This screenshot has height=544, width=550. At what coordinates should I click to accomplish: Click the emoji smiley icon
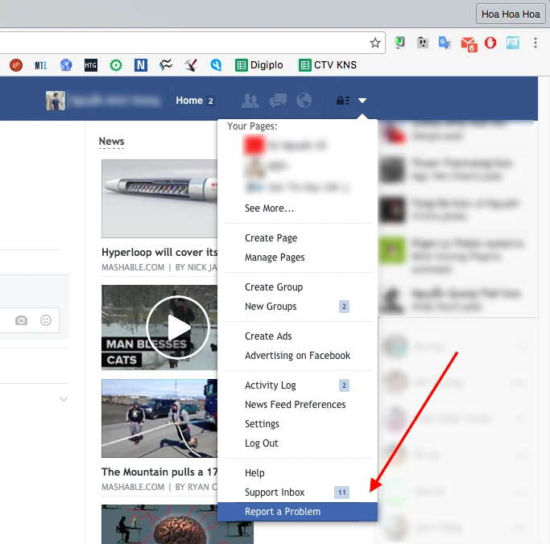point(46,320)
